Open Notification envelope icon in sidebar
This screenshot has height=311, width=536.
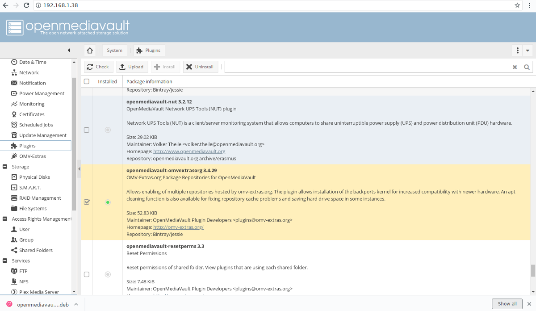point(14,83)
